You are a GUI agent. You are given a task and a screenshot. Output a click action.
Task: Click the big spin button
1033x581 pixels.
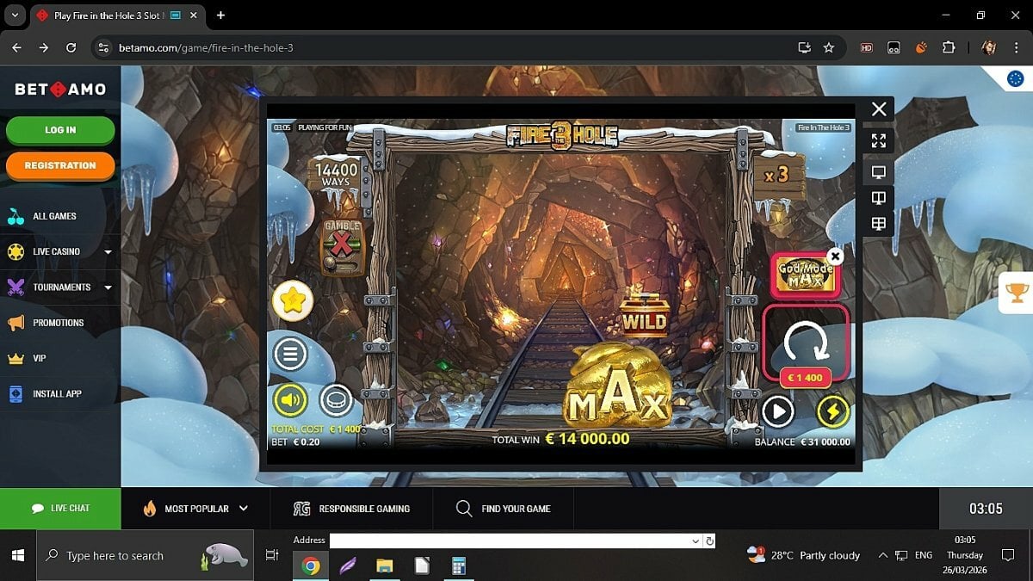coord(806,342)
